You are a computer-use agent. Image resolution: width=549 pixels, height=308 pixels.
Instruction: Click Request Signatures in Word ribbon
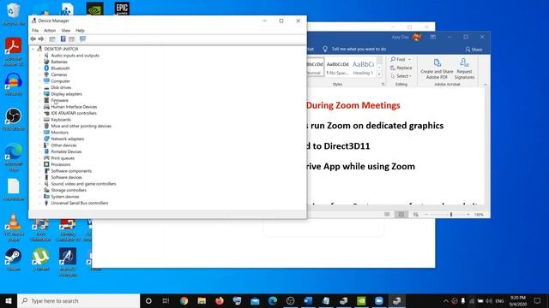tap(464, 69)
